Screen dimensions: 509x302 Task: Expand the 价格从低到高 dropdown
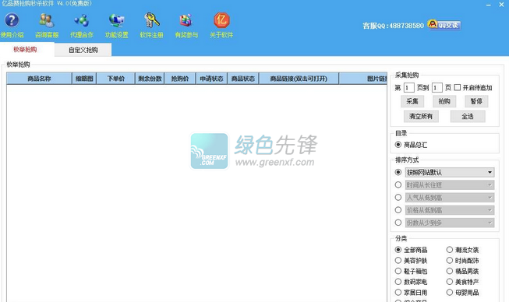tap(490, 210)
